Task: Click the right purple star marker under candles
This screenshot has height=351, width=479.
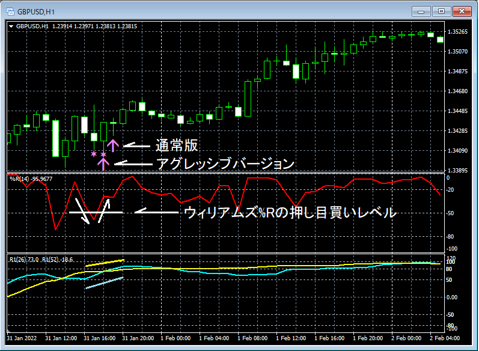Action: coord(103,154)
